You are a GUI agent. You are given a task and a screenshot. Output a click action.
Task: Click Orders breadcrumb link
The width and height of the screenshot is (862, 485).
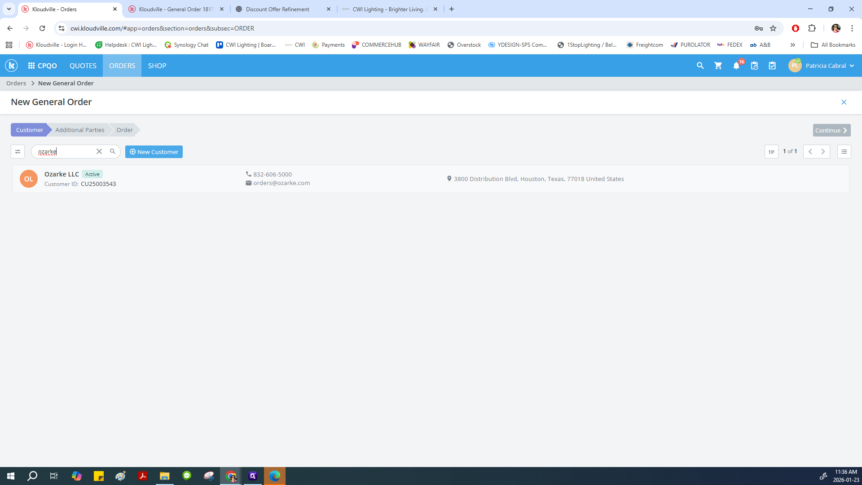[16, 83]
